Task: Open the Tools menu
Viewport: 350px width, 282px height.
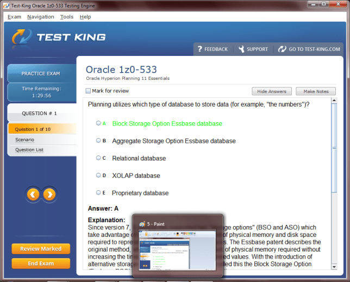Action: 67,17
